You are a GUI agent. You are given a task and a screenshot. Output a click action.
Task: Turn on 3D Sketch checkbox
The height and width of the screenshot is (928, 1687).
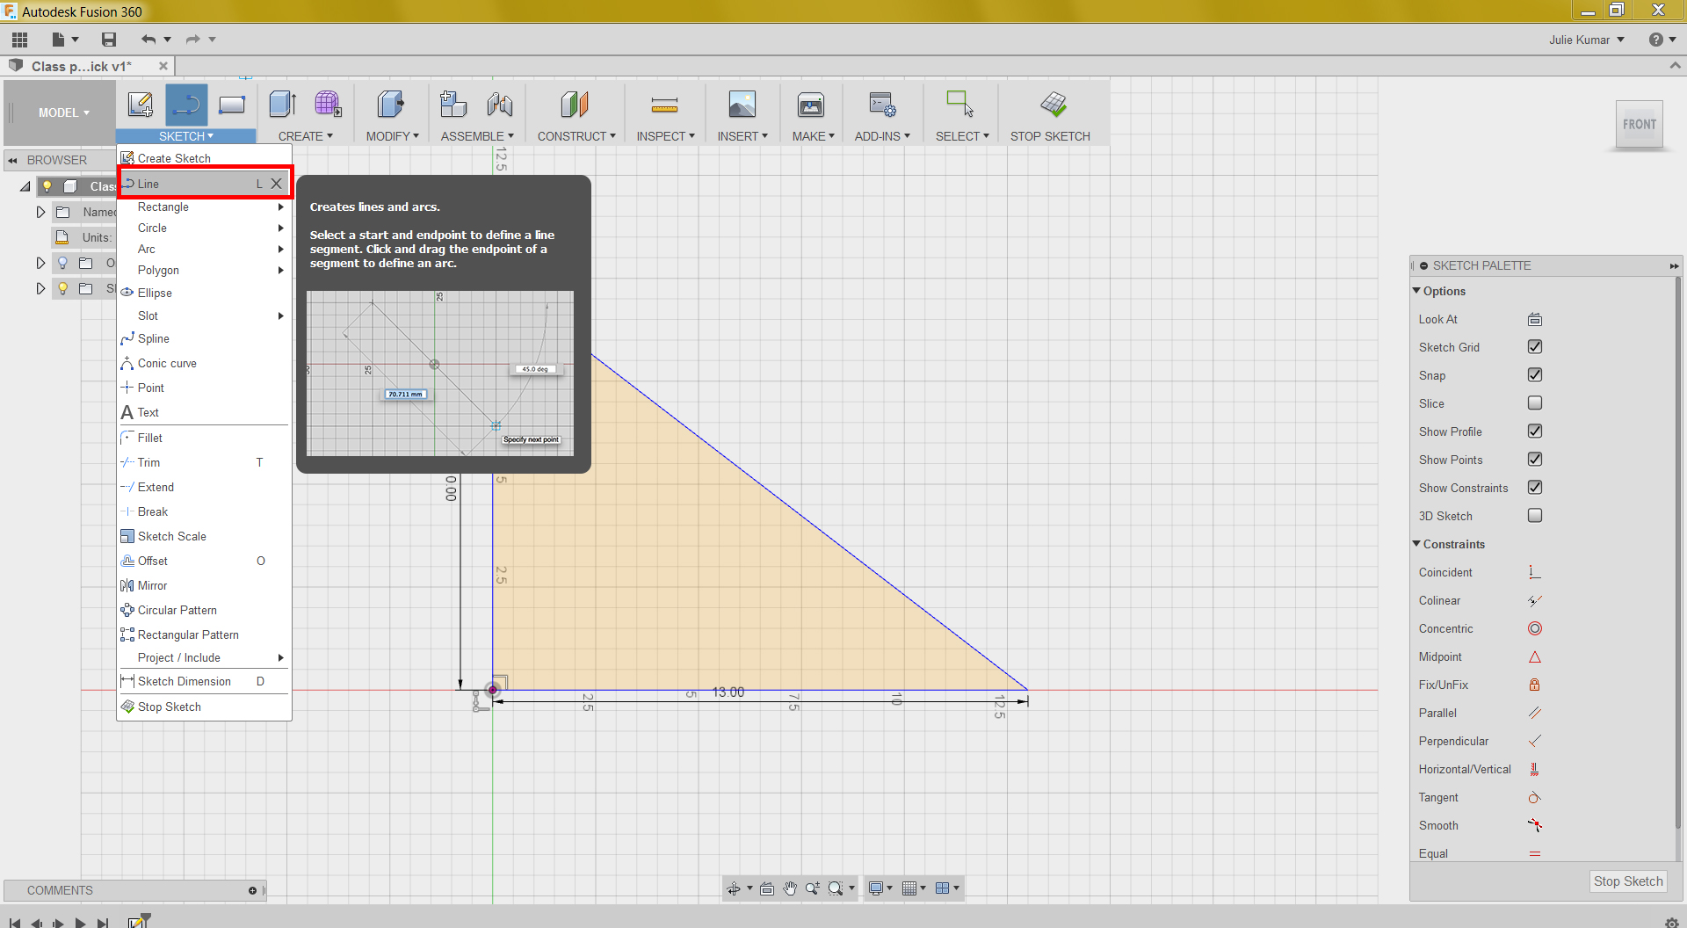[x=1534, y=516]
